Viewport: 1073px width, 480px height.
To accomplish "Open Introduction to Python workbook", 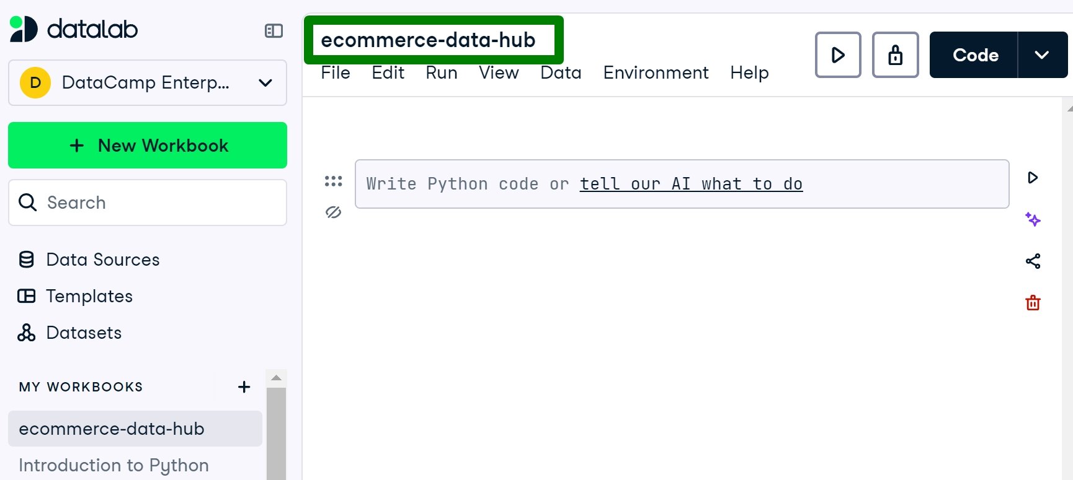I will 114,465.
